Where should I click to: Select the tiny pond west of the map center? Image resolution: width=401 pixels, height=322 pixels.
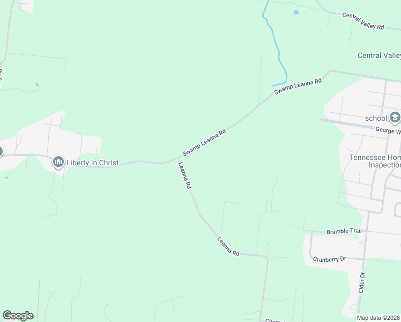[x=37, y=84]
